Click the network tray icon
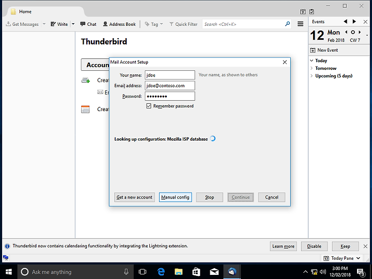This screenshot has width=372, height=279. pyautogui.click(x=314, y=272)
